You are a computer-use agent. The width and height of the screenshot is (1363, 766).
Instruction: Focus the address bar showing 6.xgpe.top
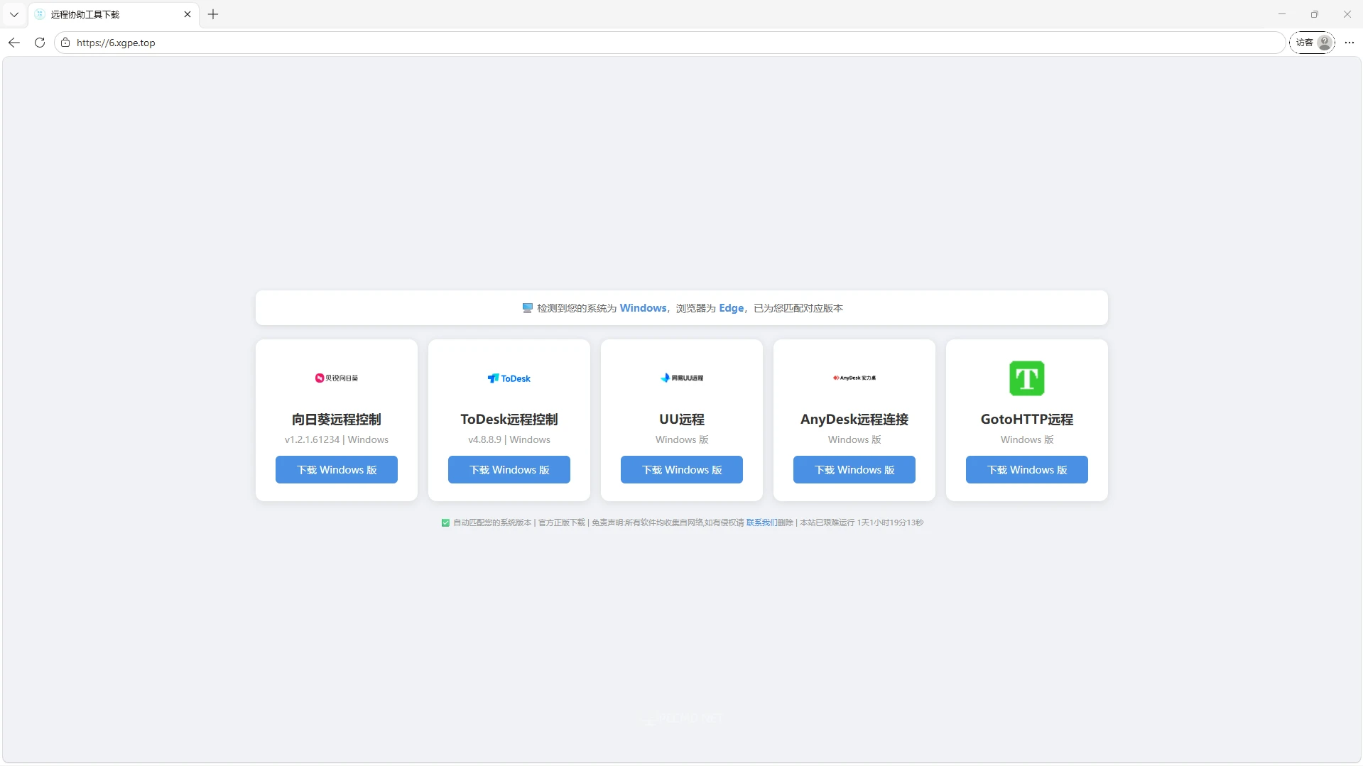670,43
